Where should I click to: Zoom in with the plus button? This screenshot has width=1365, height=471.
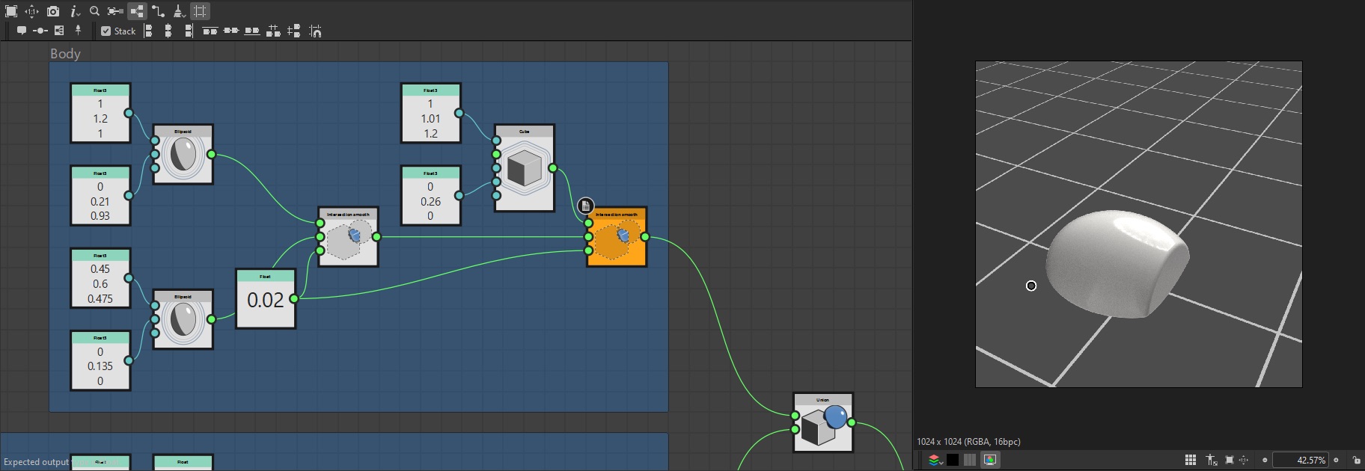point(1336,461)
